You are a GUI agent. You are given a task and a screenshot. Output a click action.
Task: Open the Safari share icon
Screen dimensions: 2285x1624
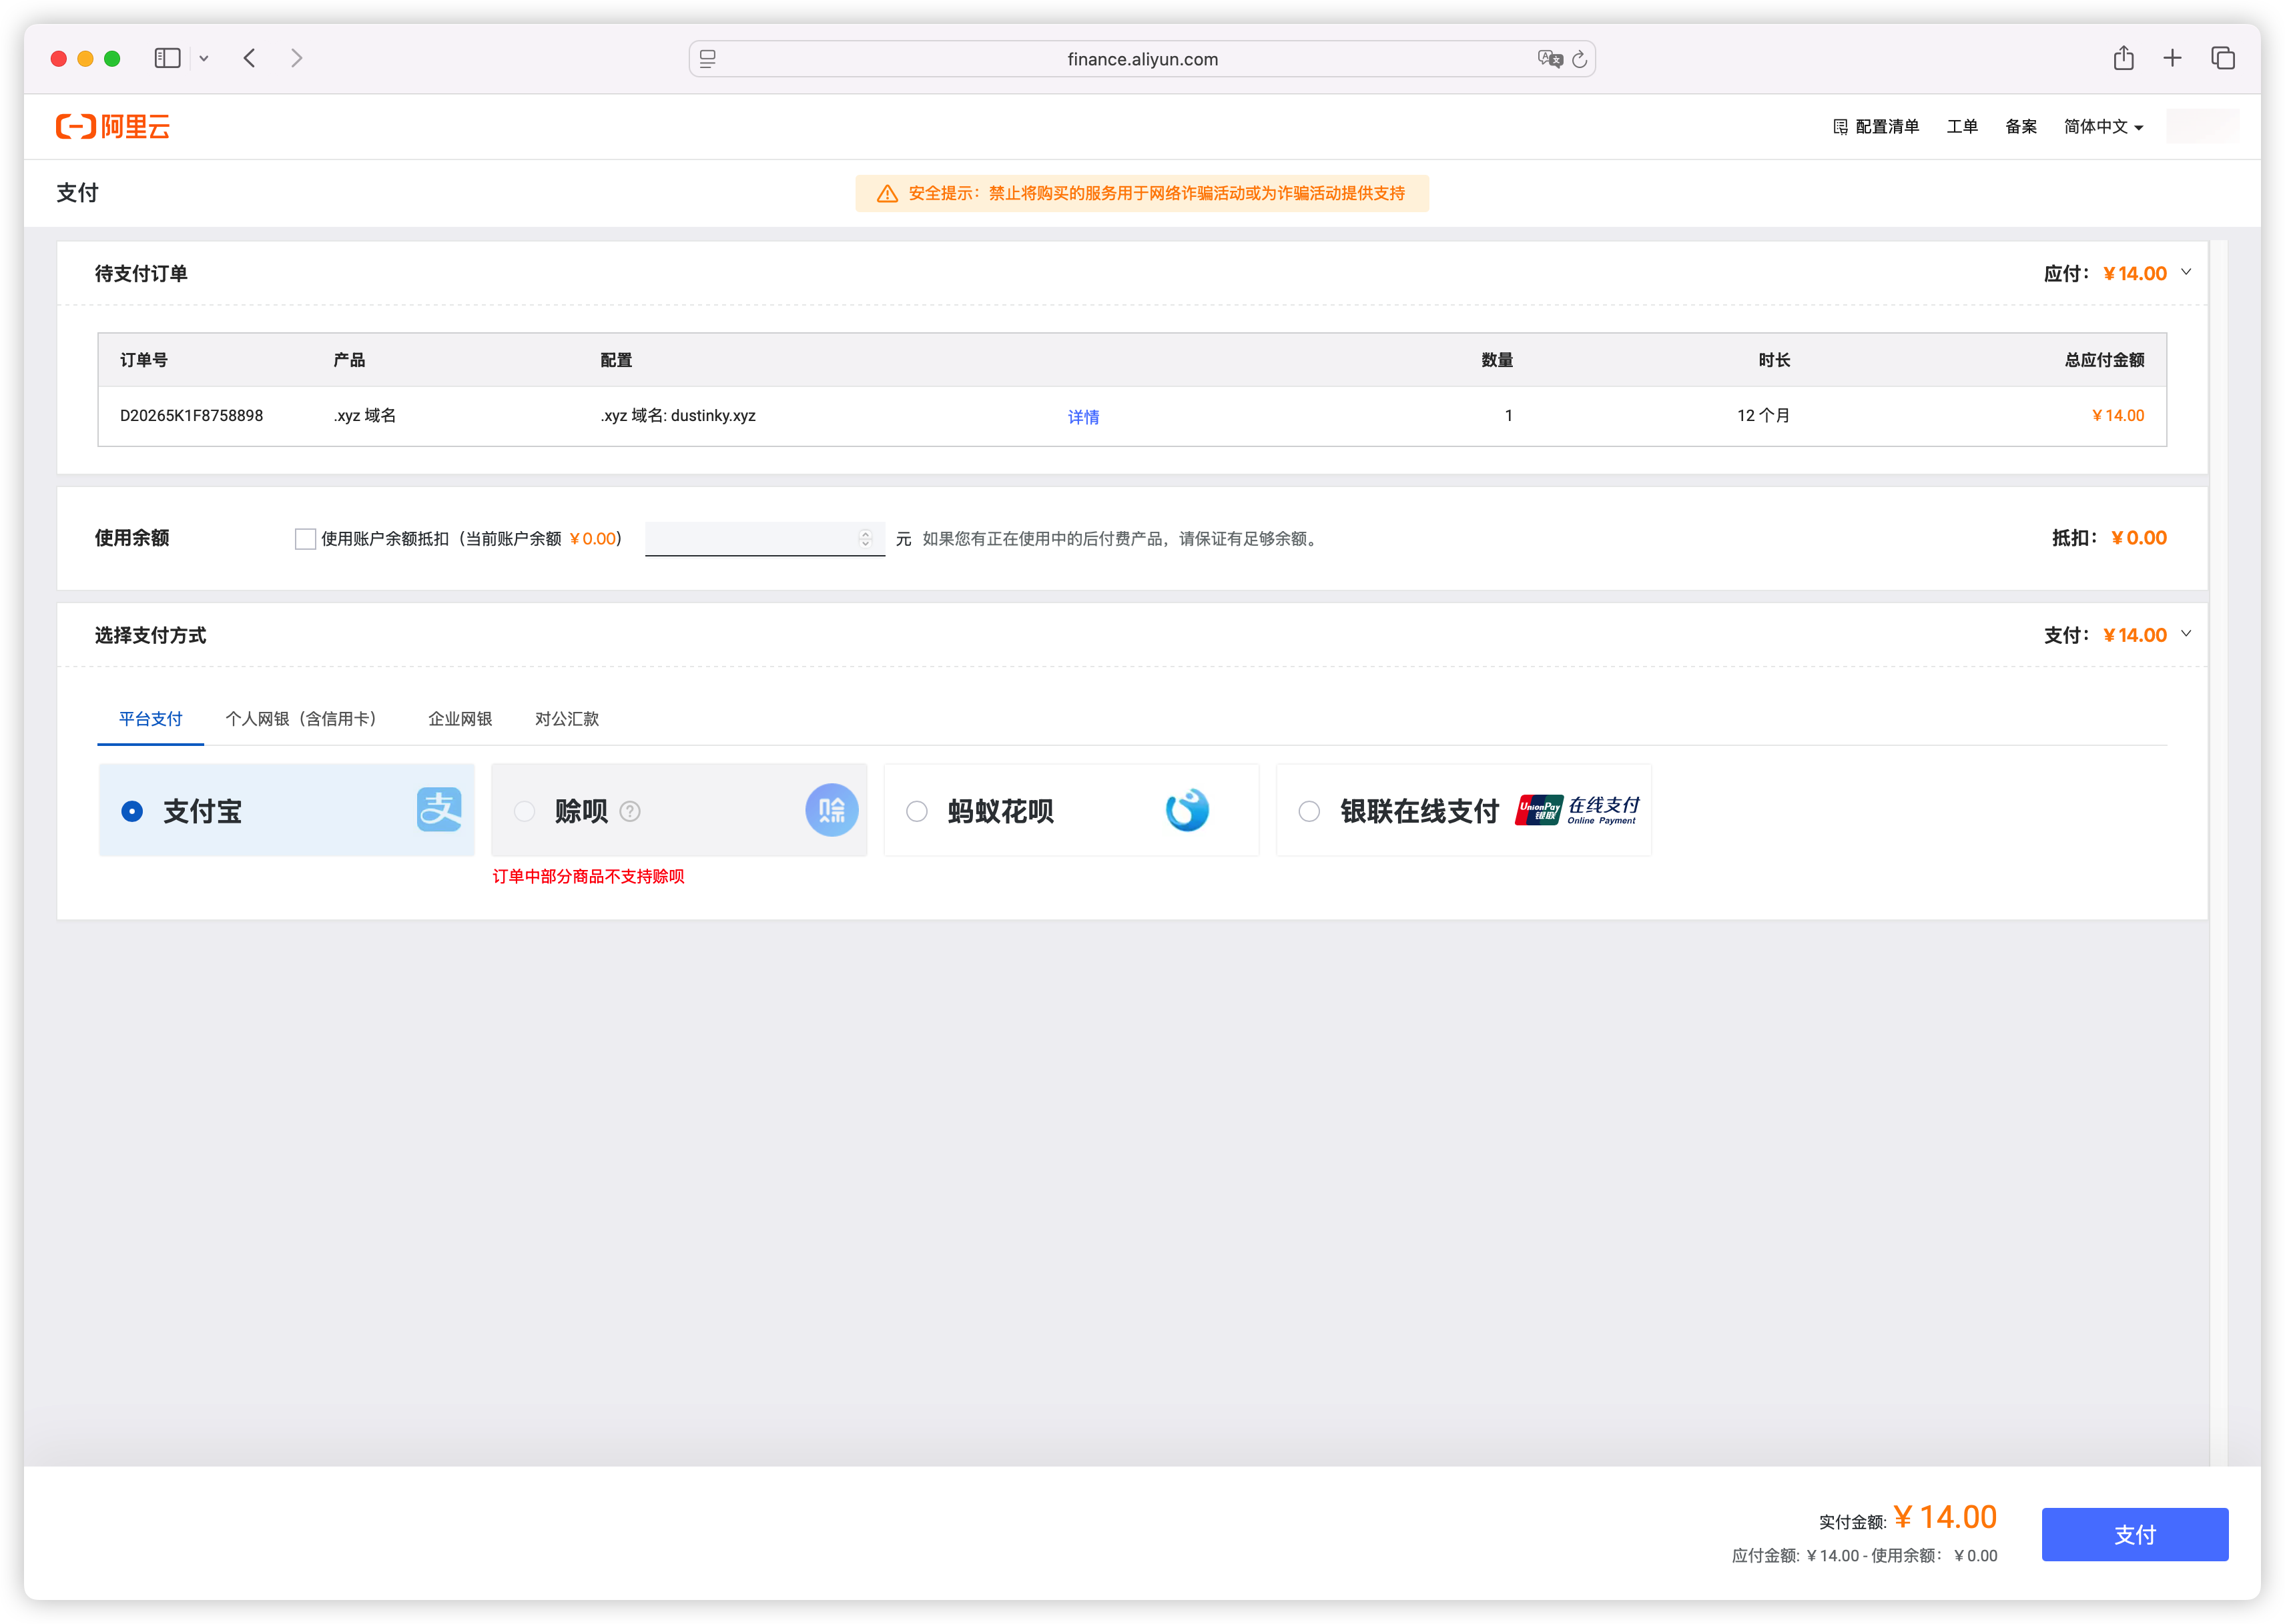pyautogui.click(x=2123, y=58)
